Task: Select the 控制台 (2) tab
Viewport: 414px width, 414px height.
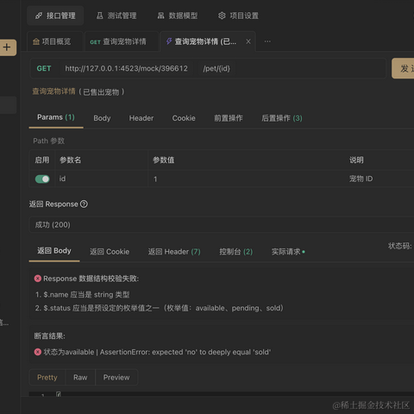Action: coord(236,252)
